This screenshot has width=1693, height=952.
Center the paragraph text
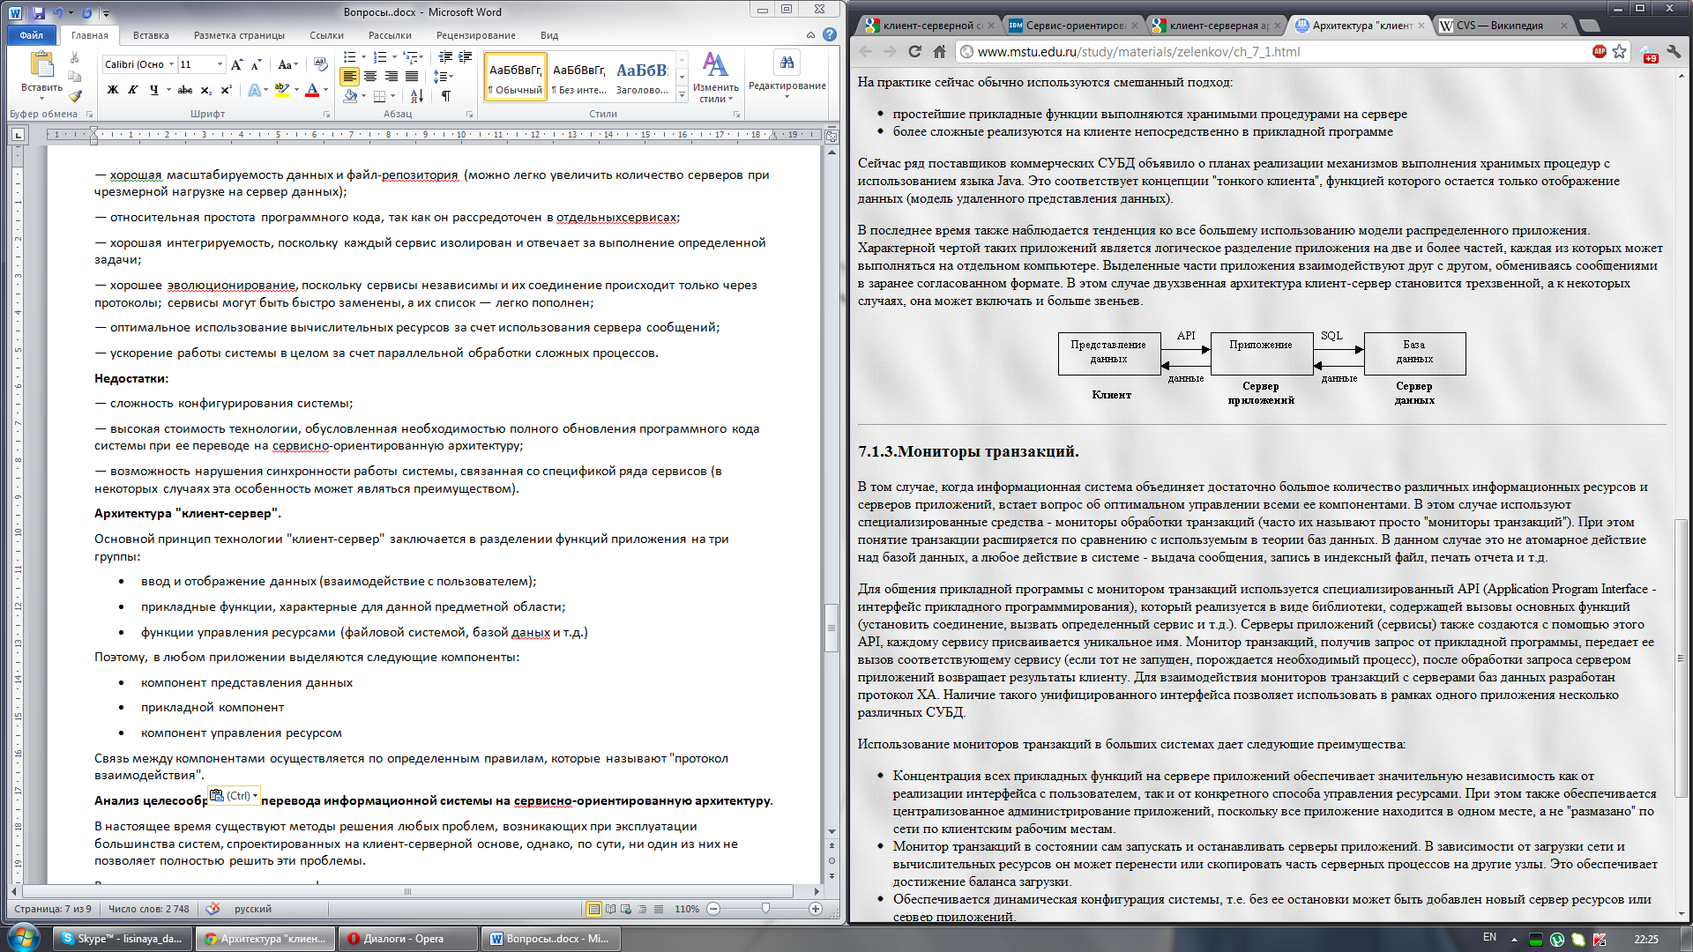tap(370, 77)
